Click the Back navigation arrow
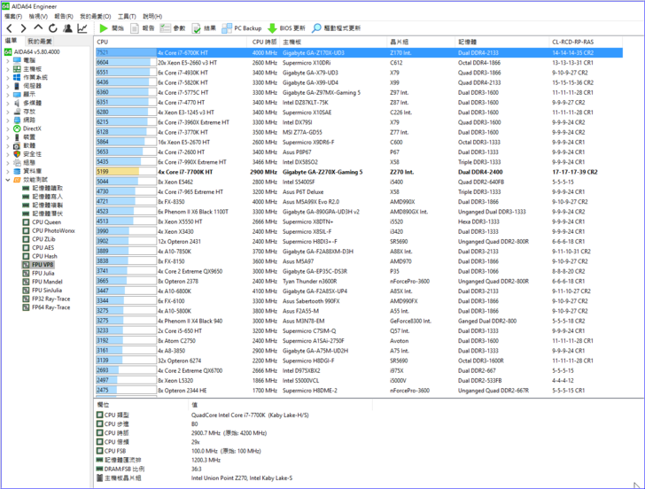The image size is (645, 489). tap(9, 28)
